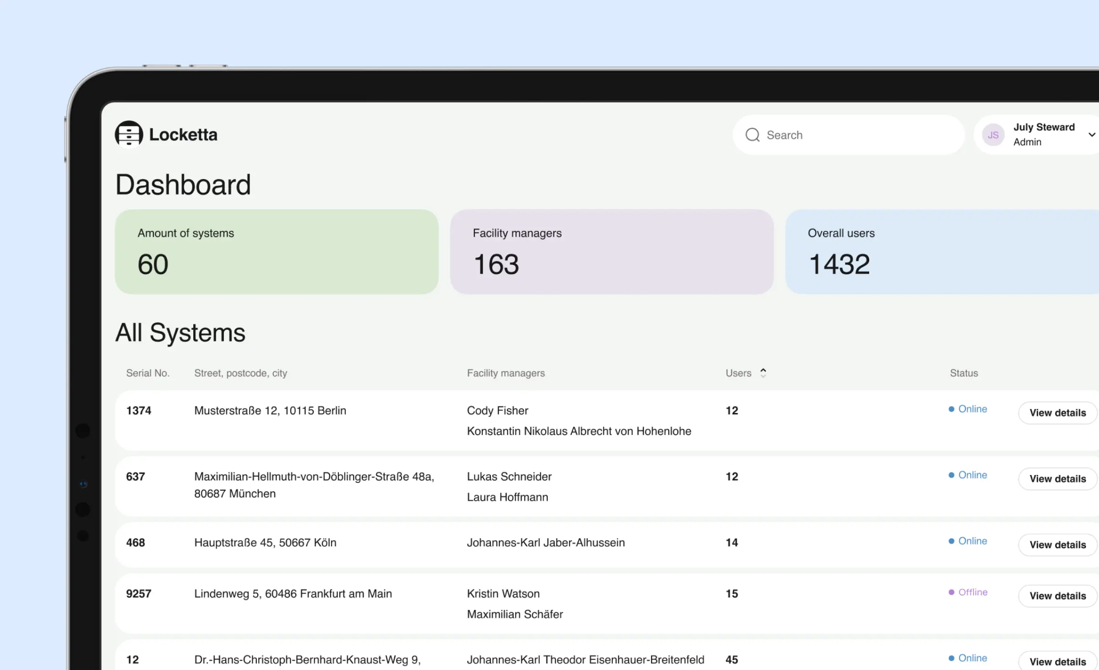Screen dimensions: 1099x670
Task: Select the All Systems section header
Action: pyautogui.click(x=181, y=332)
